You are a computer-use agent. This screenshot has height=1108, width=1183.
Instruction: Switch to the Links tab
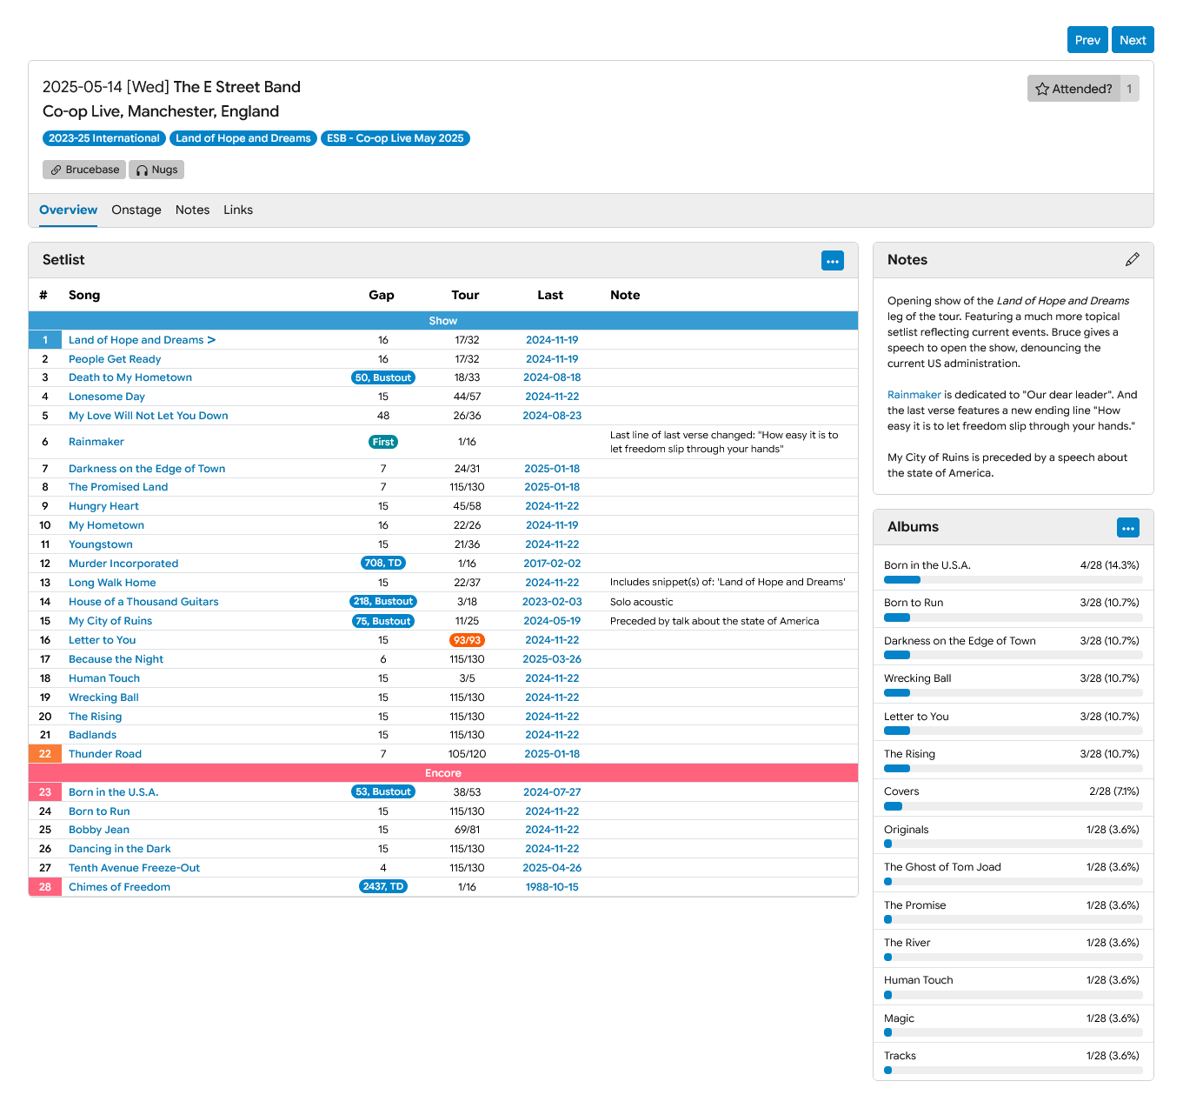(x=237, y=210)
